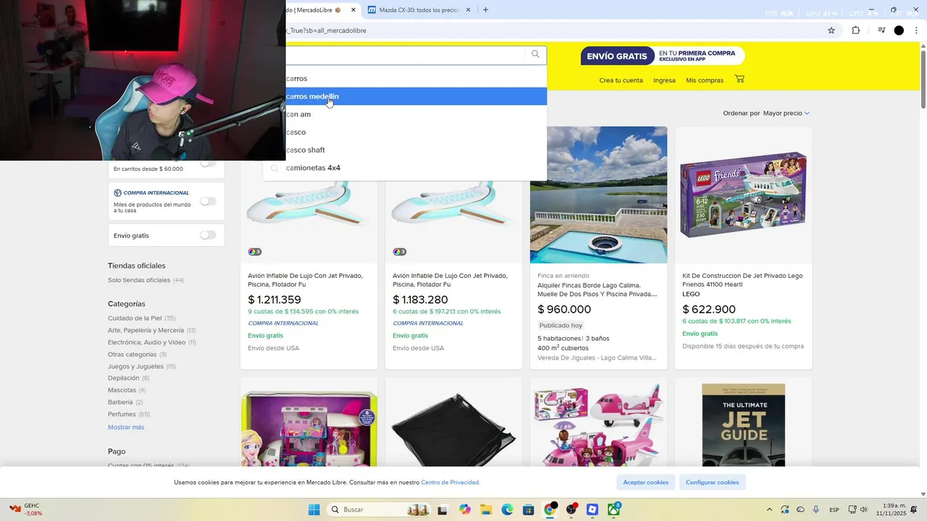The image size is (927, 521).
Task: Open 'Mis compras' link
Action: pos(705,80)
